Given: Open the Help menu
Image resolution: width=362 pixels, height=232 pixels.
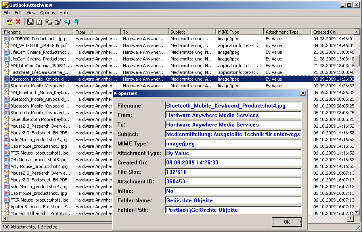Looking at the screenshot, I should (64, 13).
